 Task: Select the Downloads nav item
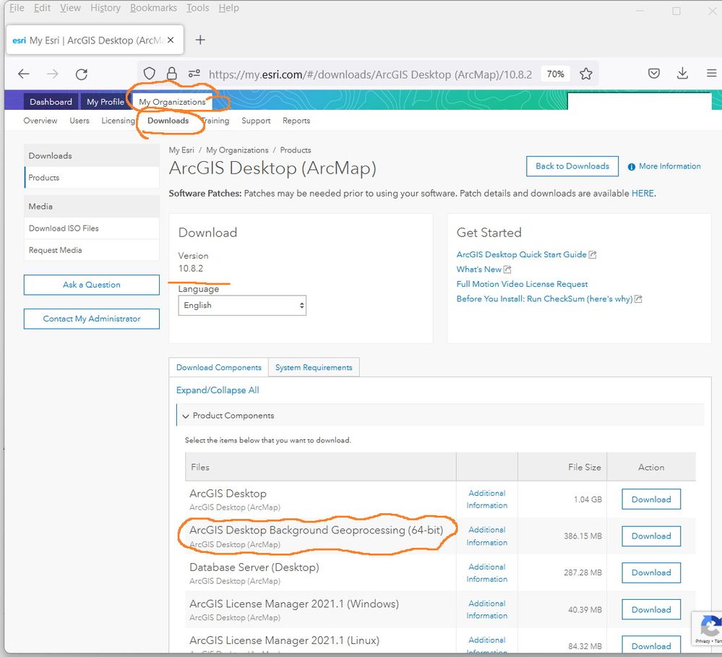click(x=168, y=121)
